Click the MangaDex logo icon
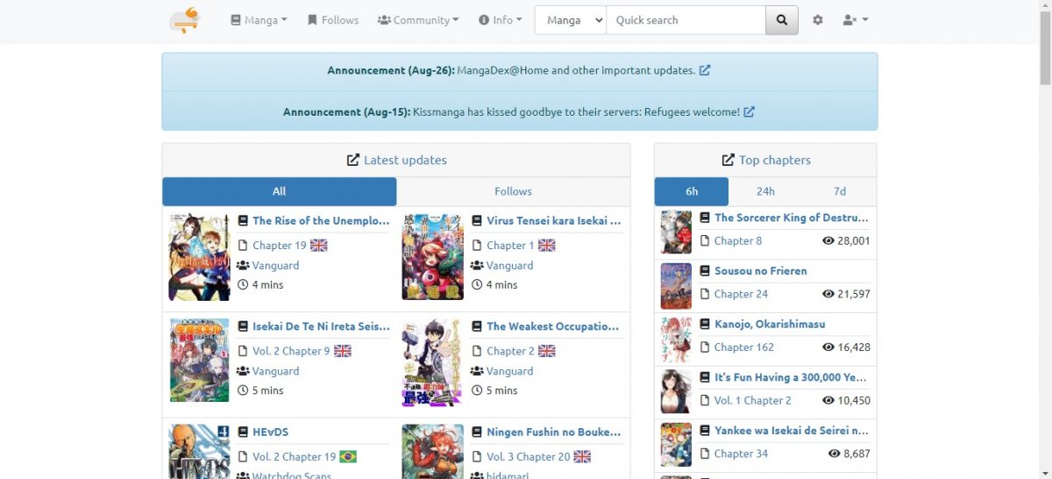Screen dimensions: 1052x479 tap(185, 20)
